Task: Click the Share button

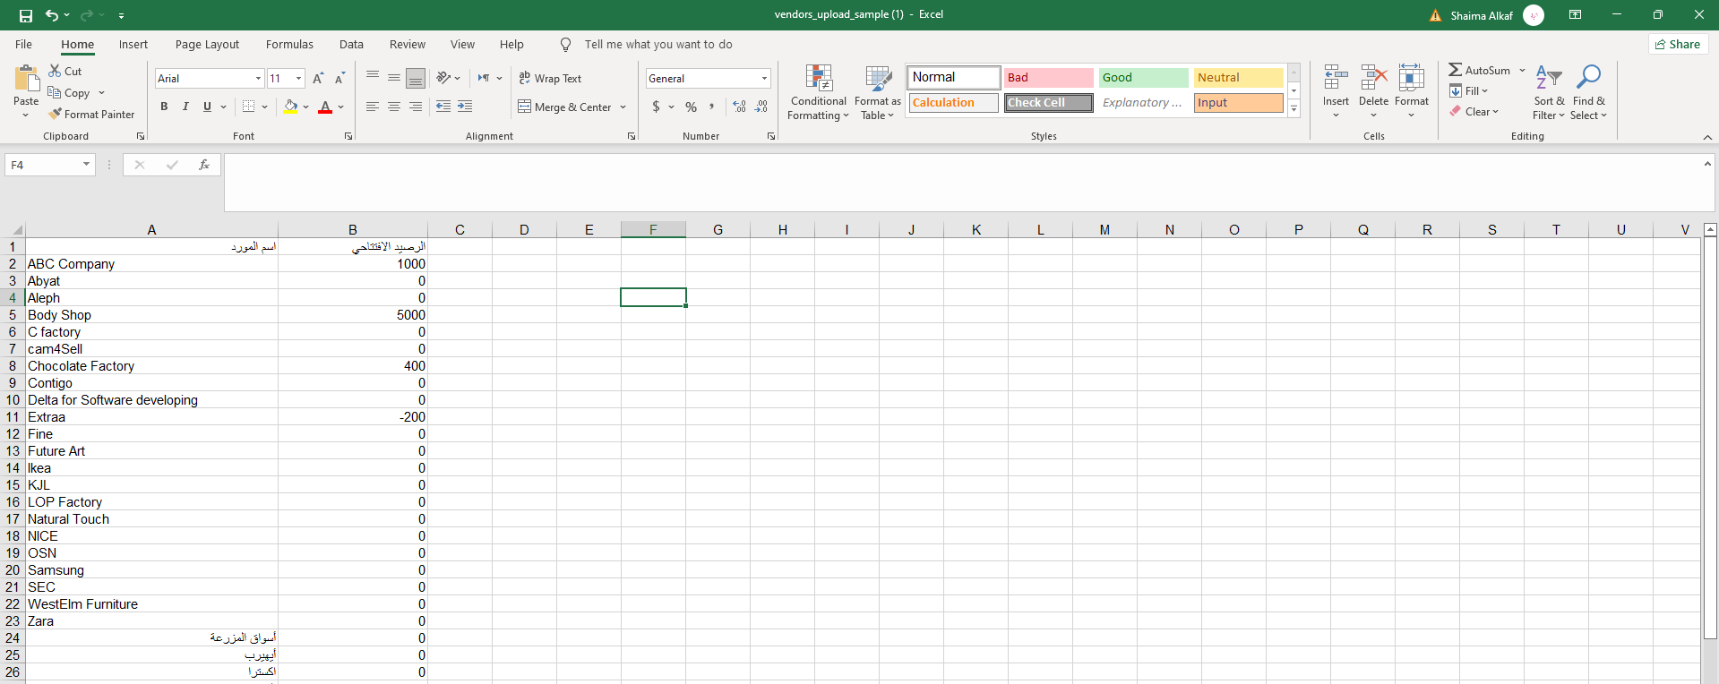Action: (x=1678, y=45)
